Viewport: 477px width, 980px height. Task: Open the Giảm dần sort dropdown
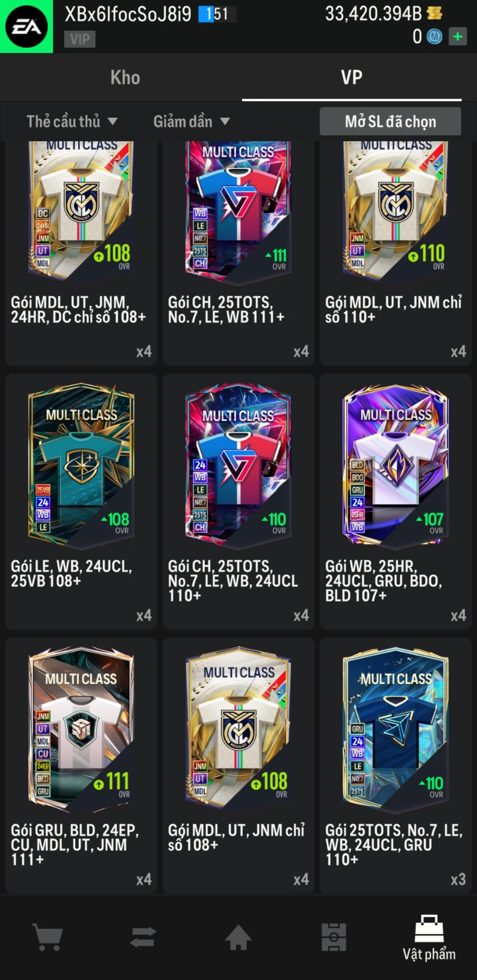tap(192, 121)
